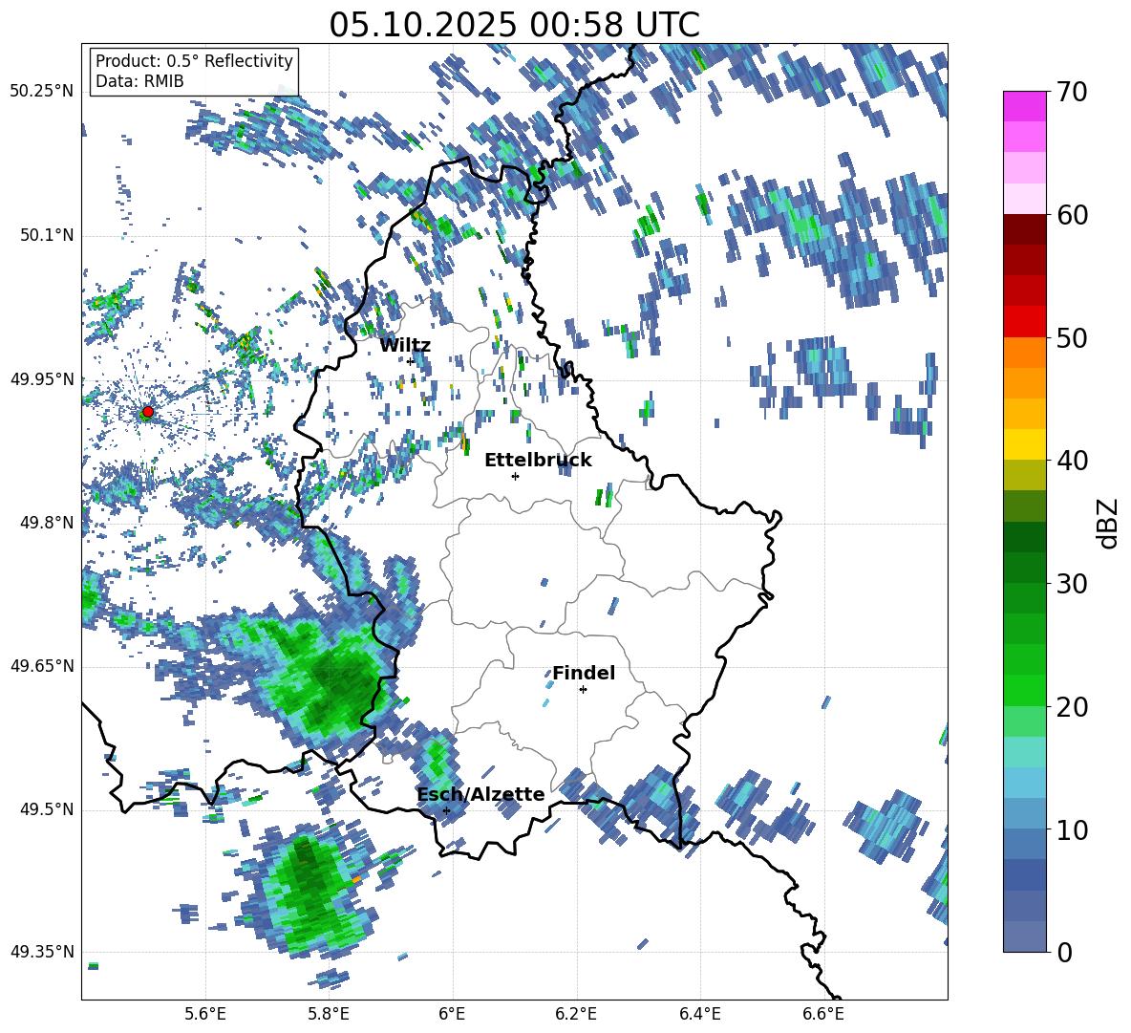Click the Esch/Alzette station cross marker

[446, 810]
